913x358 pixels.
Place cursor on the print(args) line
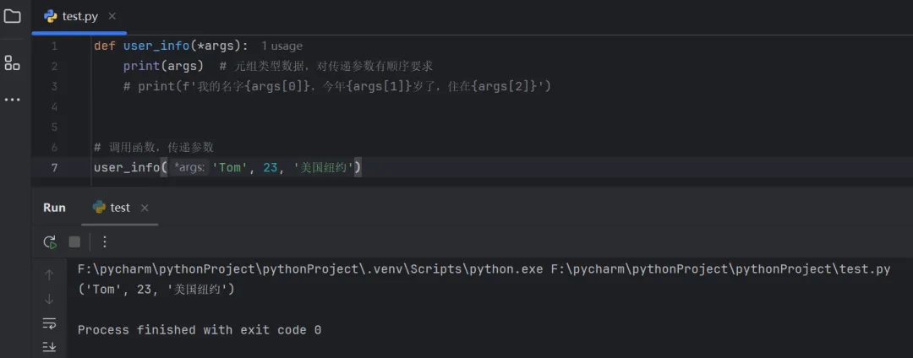click(163, 66)
